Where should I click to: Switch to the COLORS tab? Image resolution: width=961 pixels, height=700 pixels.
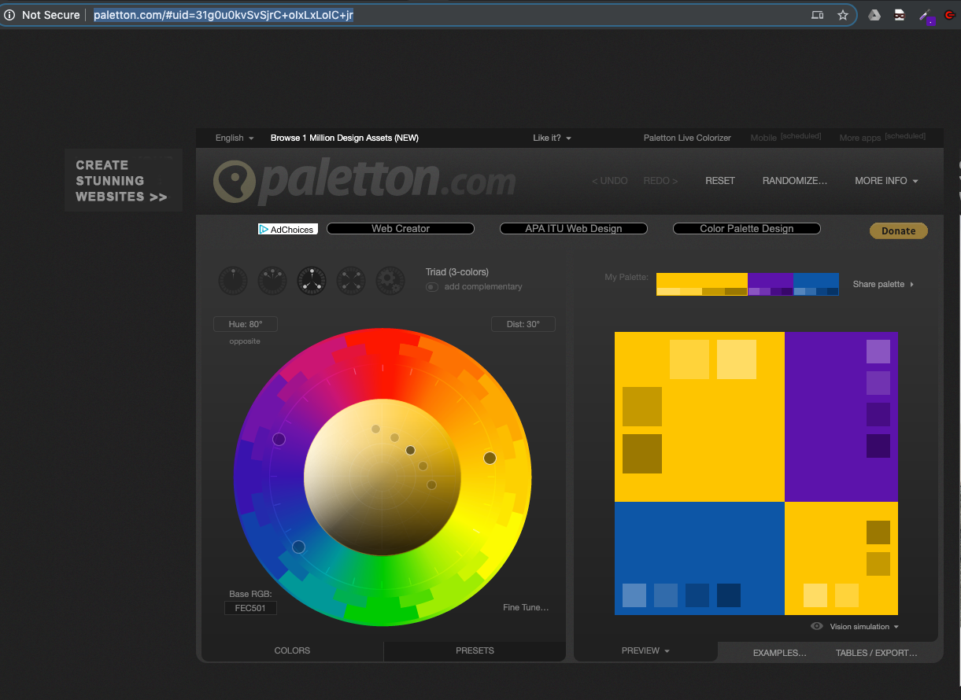point(292,650)
